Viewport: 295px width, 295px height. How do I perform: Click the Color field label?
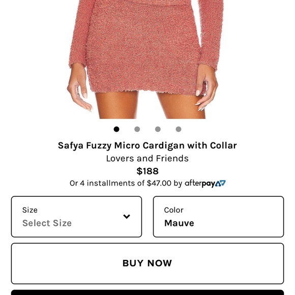click(x=173, y=210)
